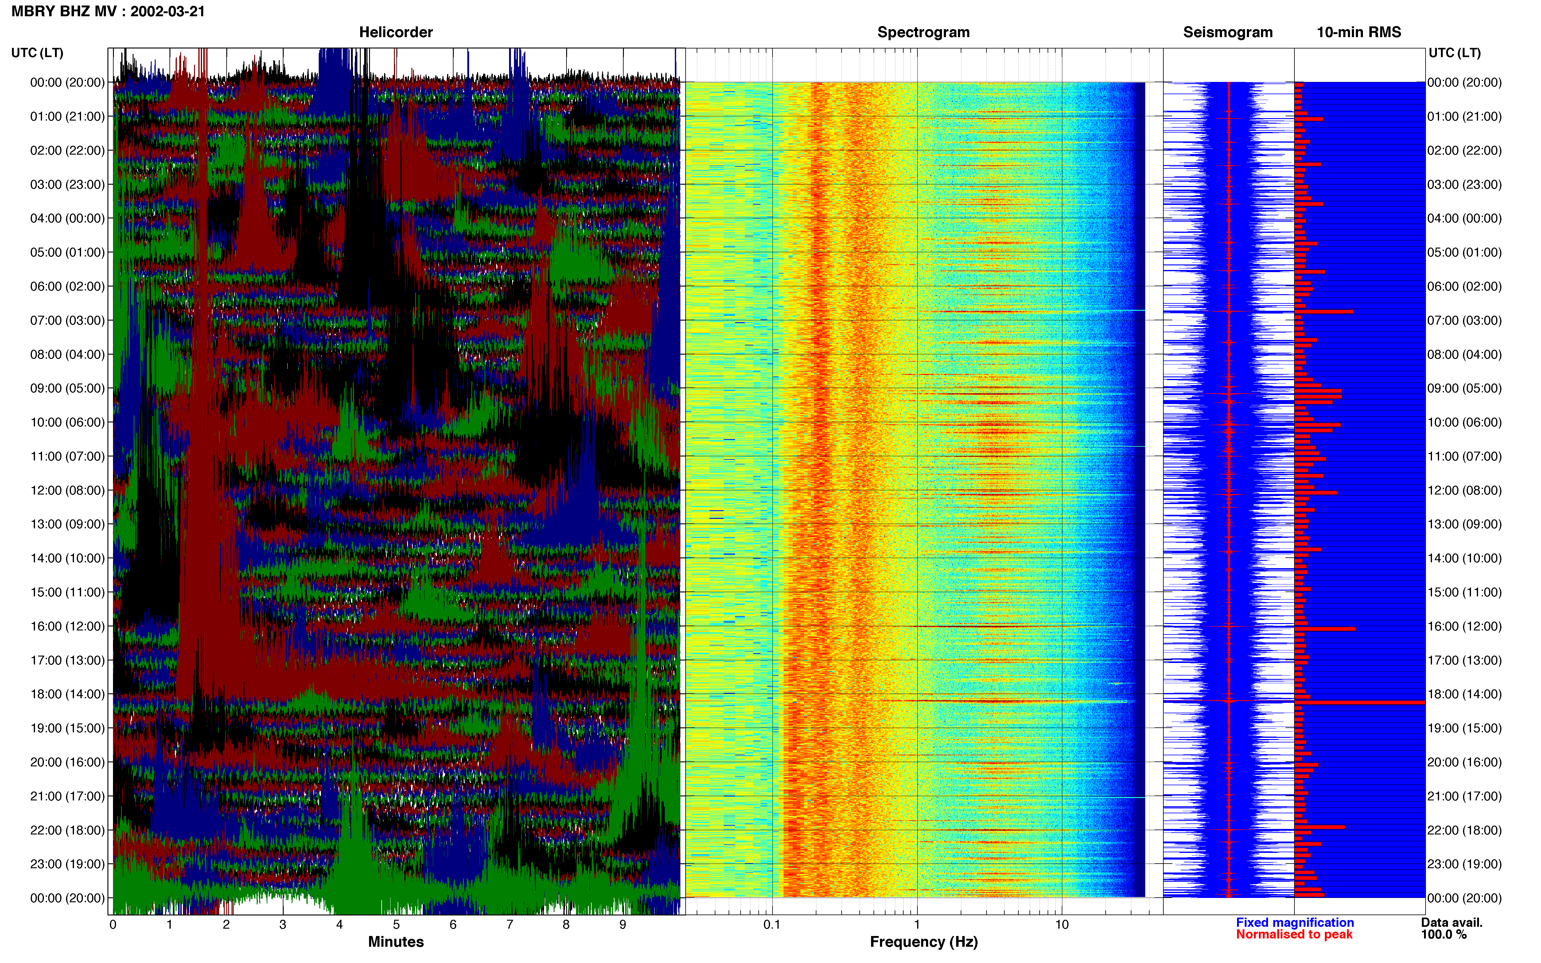Click '02:00 (22:00)' beside the RMS panel
Screen dimensions: 1541x963
pyautogui.click(x=1465, y=150)
